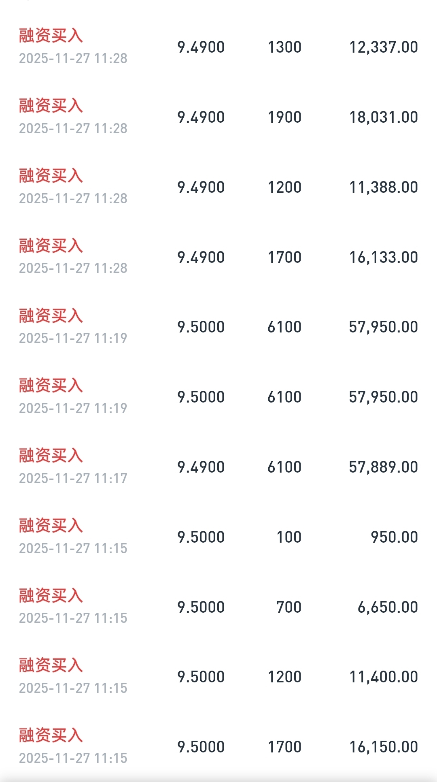Select the 2025-11-27 11:17 timestamp
The height and width of the screenshot is (782, 437).
pyautogui.click(x=73, y=478)
